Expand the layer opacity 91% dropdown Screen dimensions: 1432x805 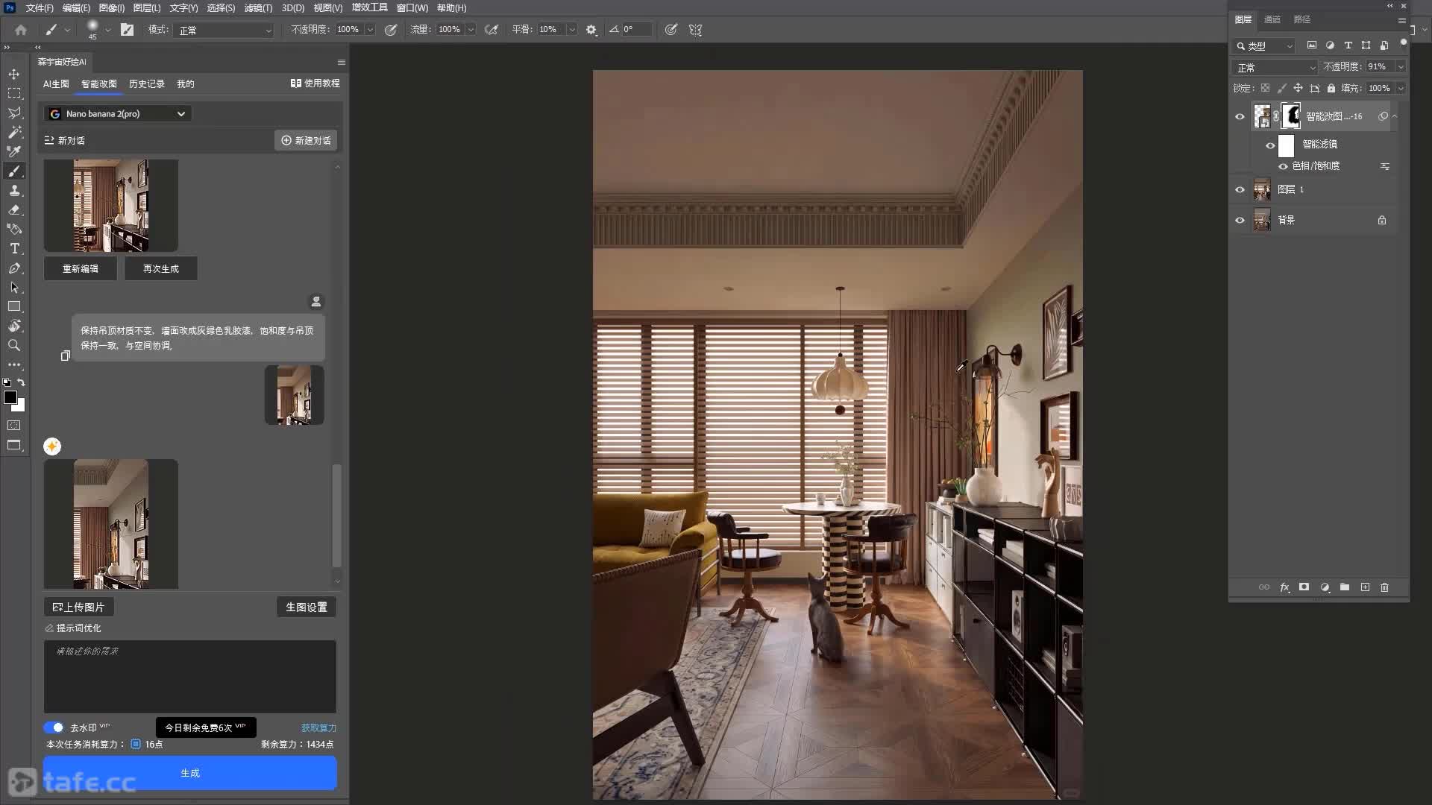point(1400,67)
